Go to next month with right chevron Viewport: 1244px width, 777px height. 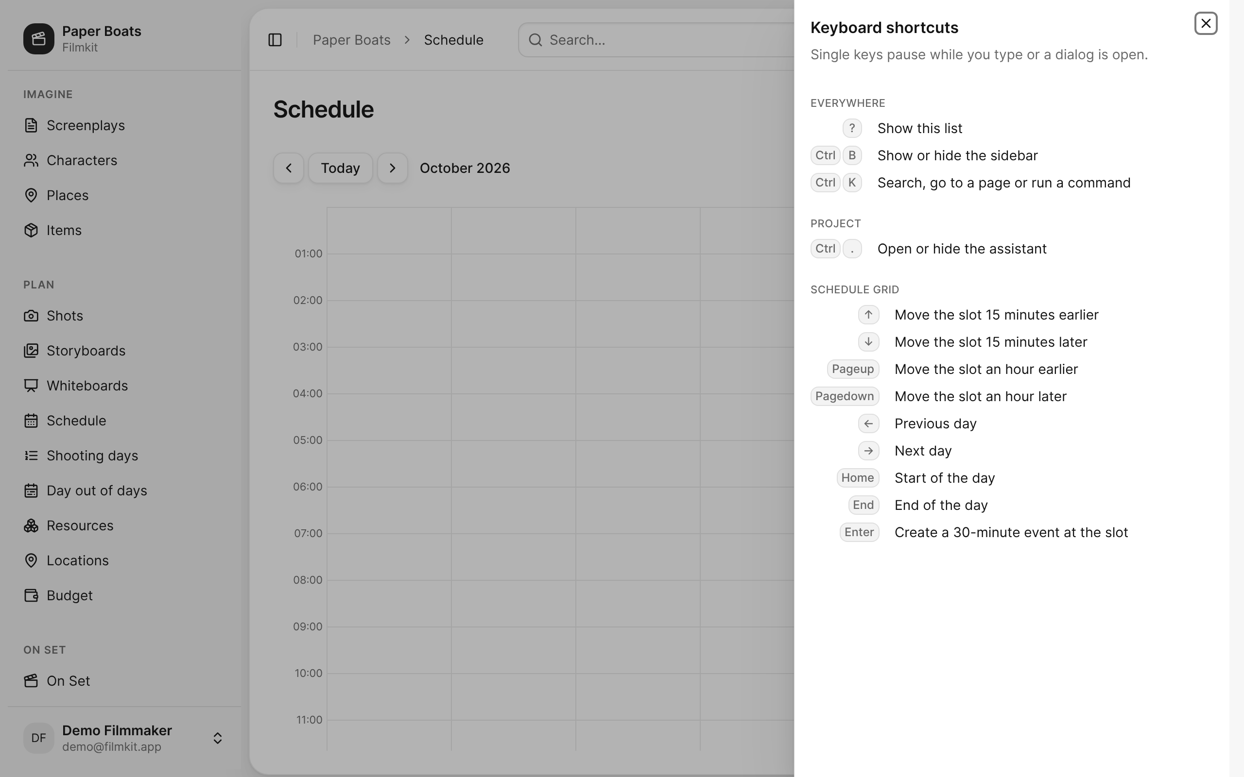pyautogui.click(x=392, y=168)
